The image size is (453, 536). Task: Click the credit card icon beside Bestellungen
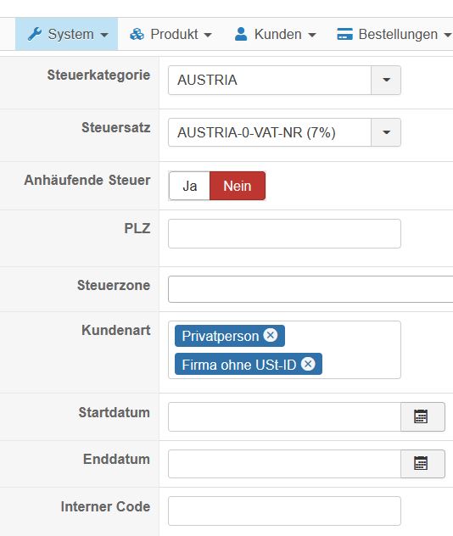click(344, 34)
